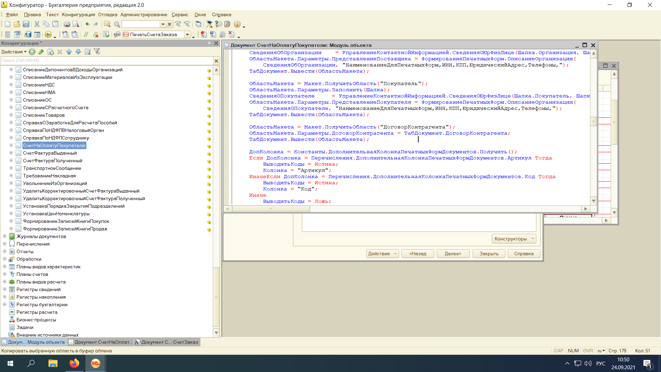
Task: Open the ПечатьСчетаЗаказа procedure dropdown
Action: click(x=188, y=34)
